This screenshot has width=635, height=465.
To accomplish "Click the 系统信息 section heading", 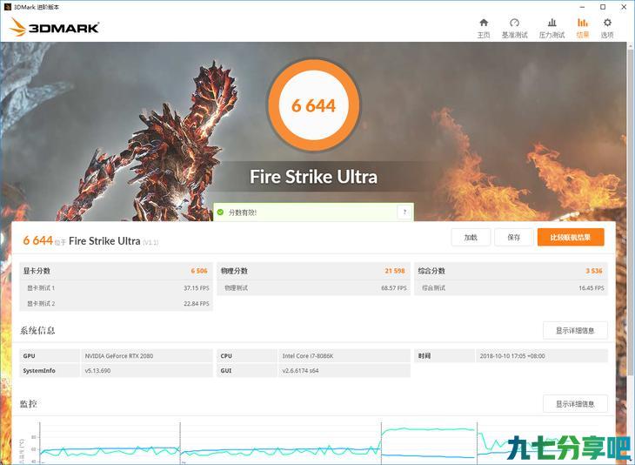I will (37, 330).
